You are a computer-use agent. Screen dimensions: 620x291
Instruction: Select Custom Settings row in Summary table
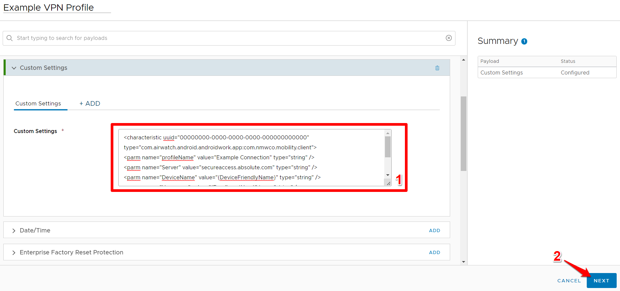tap(547, 73)
